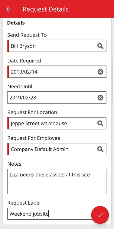Clear the Date Required value
The height and width of the screenshot is (229, 114).
[x=100, y=72]
